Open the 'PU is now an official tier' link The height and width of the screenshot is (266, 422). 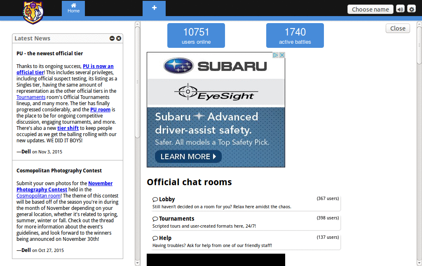(65, 69)
